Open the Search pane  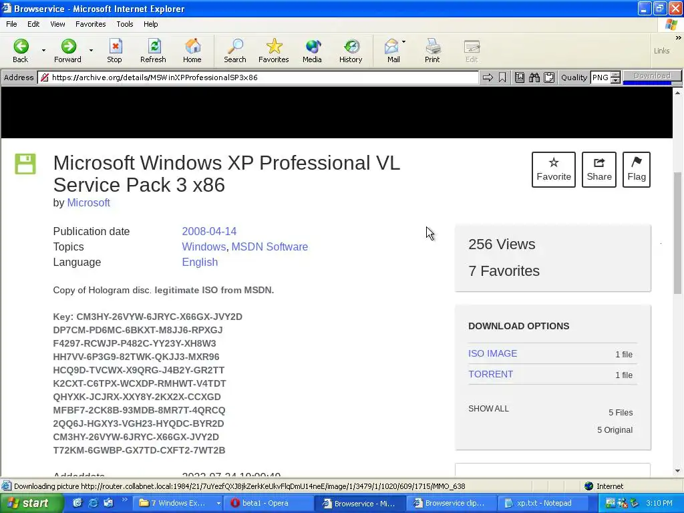[x=235, y=51]
